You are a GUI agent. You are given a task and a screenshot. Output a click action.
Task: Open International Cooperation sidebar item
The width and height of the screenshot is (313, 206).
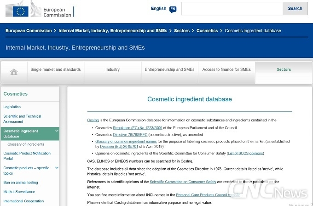[23, 201]
